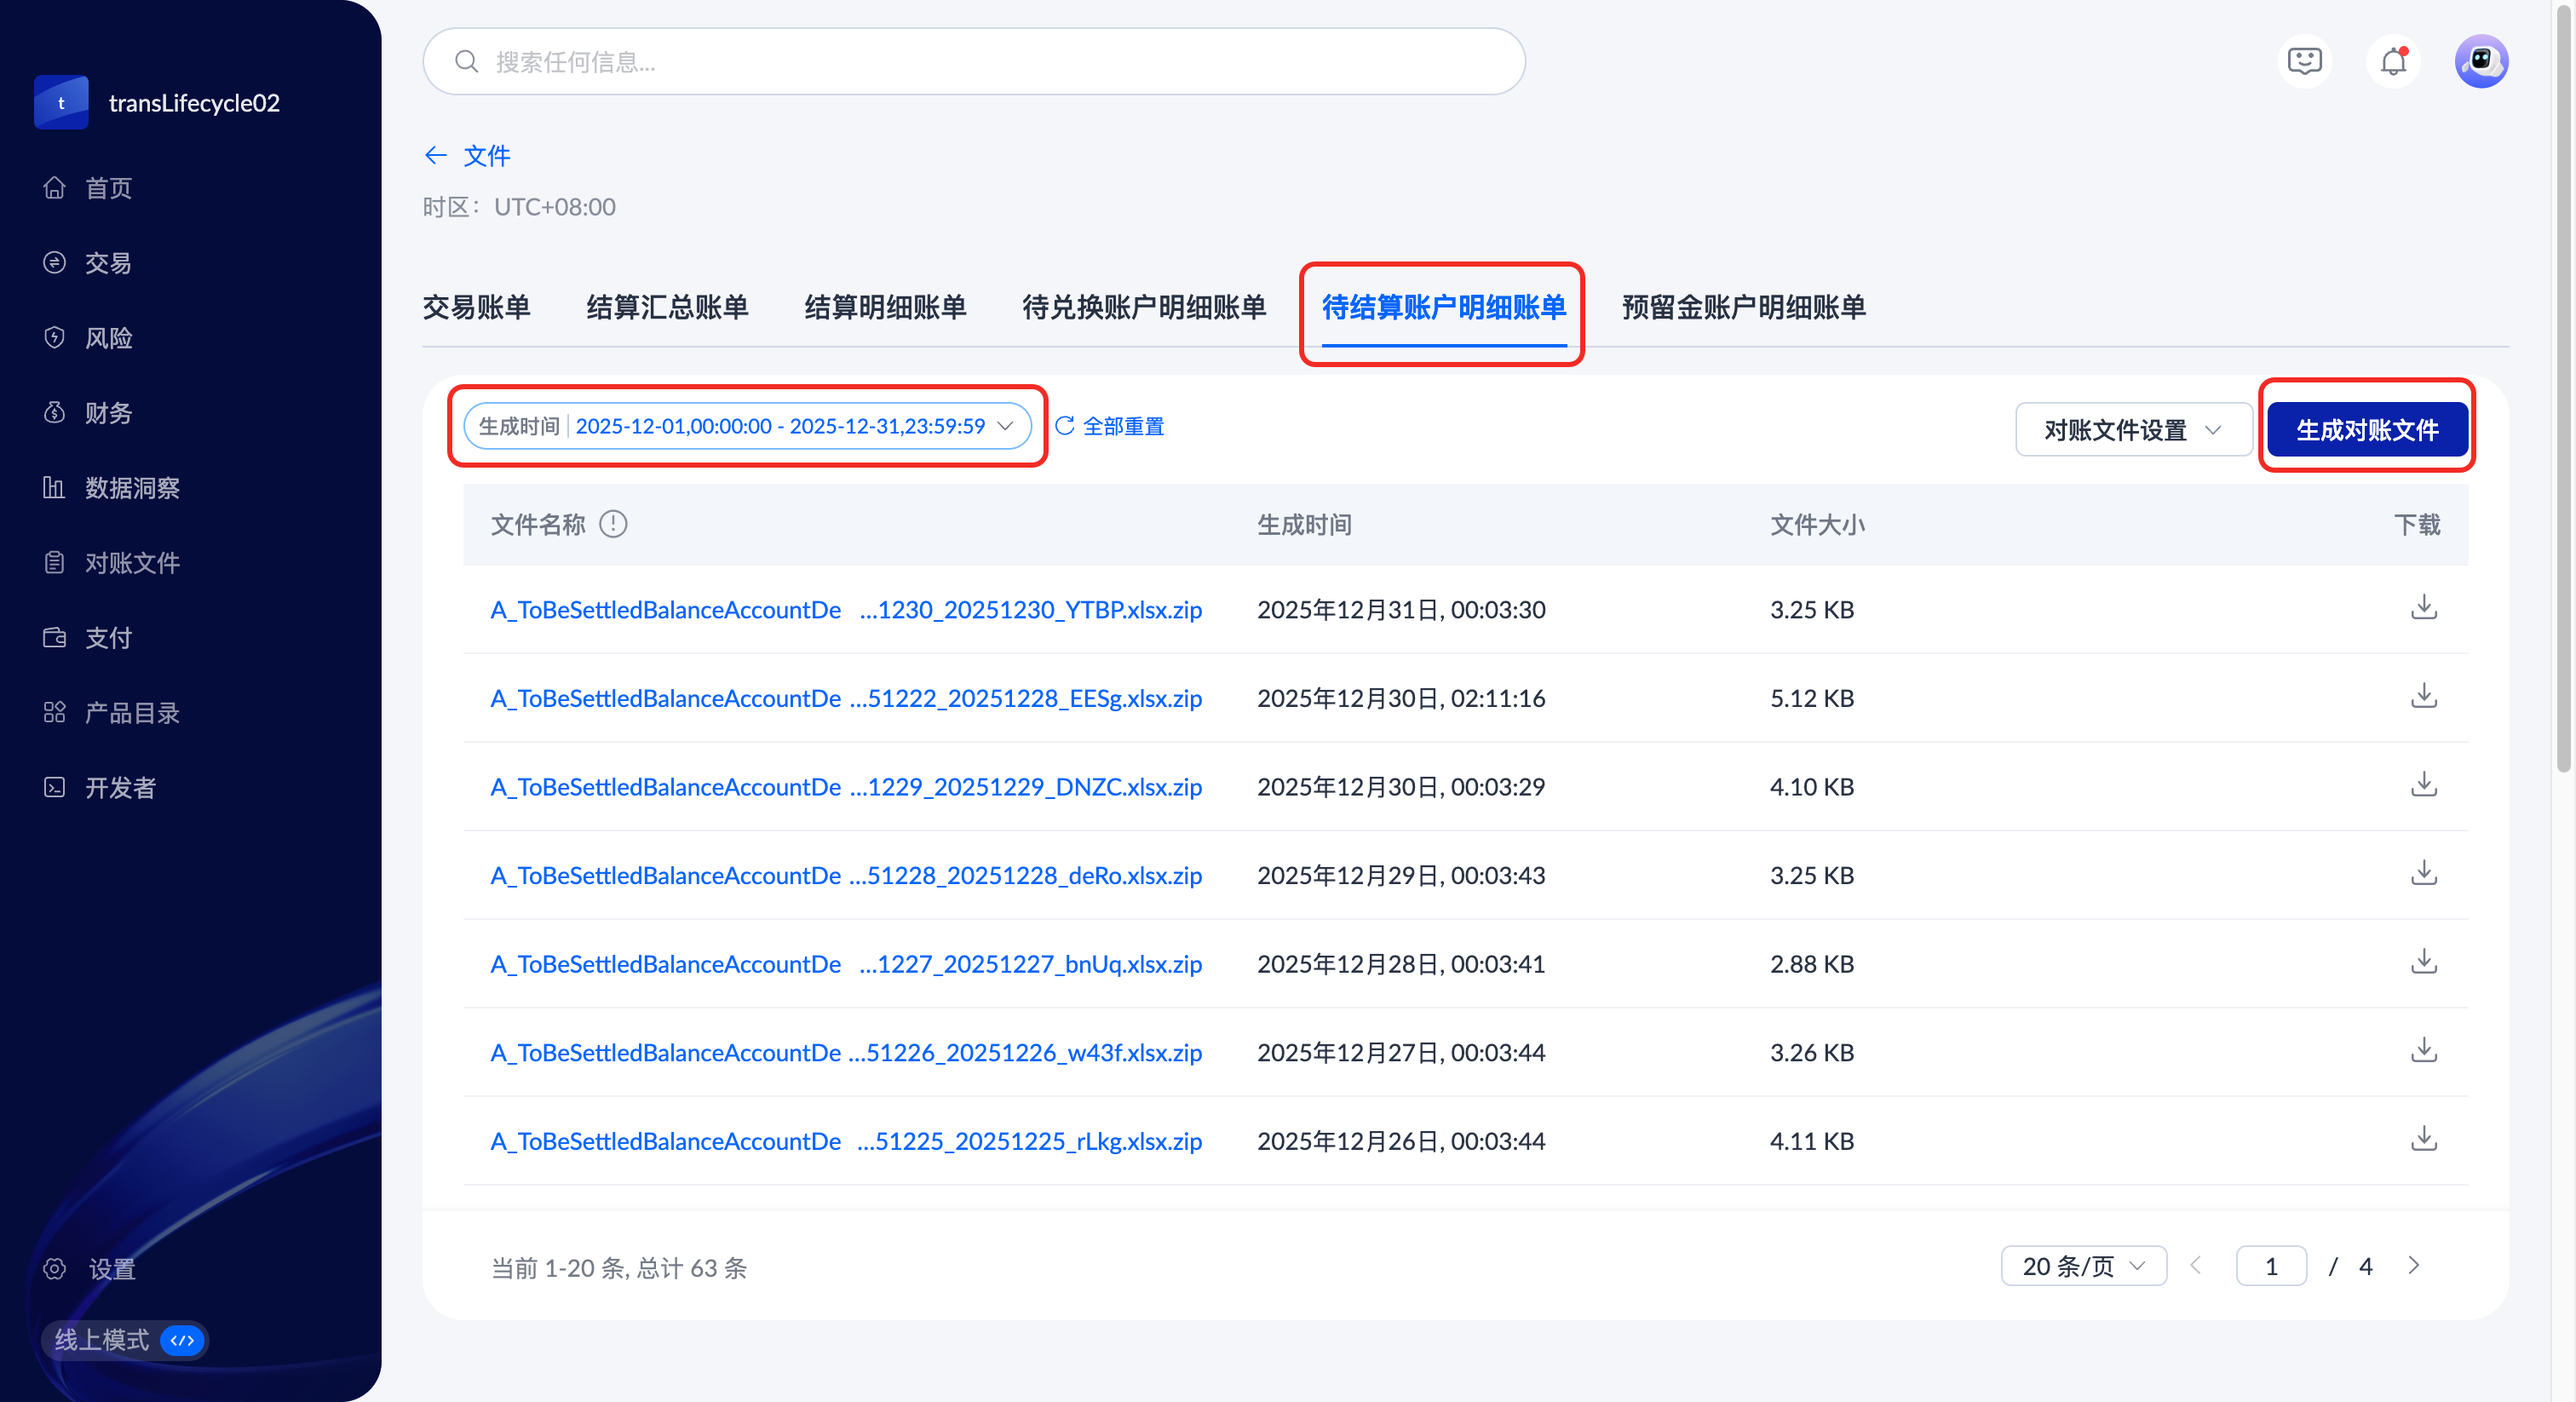Click the 生成对账文件 button
Image resolution: width=2576 pixels, height=1402 pixels.
(x=2366, y=430)
